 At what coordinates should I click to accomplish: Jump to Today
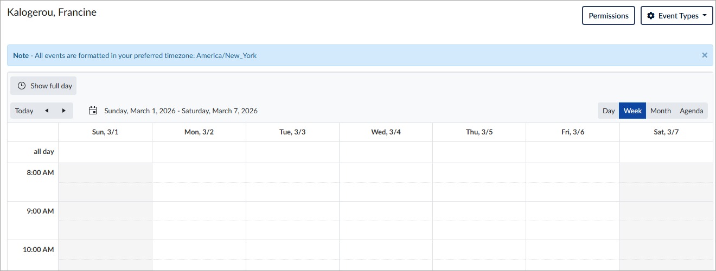(x=24, y=111)
